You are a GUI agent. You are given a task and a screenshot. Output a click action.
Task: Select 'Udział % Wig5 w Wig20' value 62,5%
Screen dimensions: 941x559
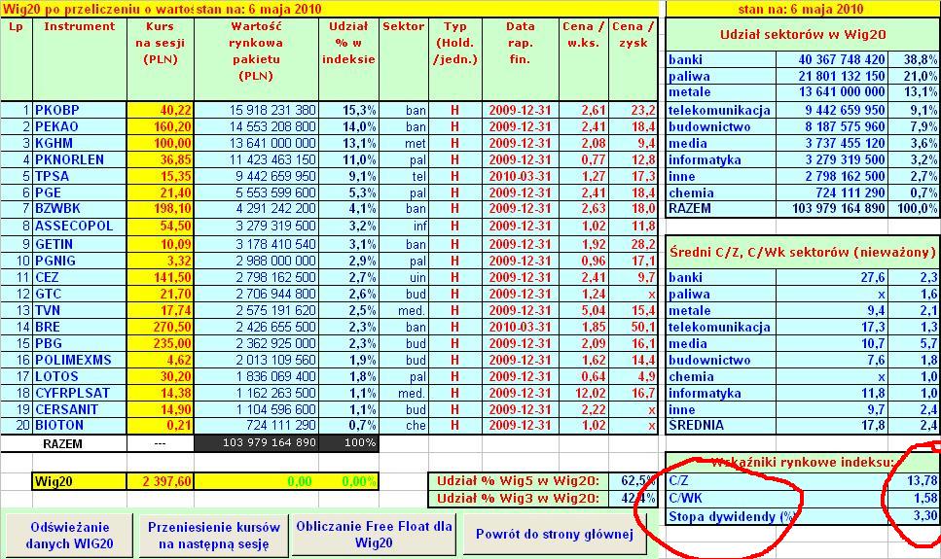(x=633, y=481)
